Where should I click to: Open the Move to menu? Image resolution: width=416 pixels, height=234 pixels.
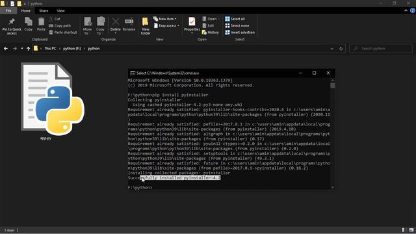[87, 26]
